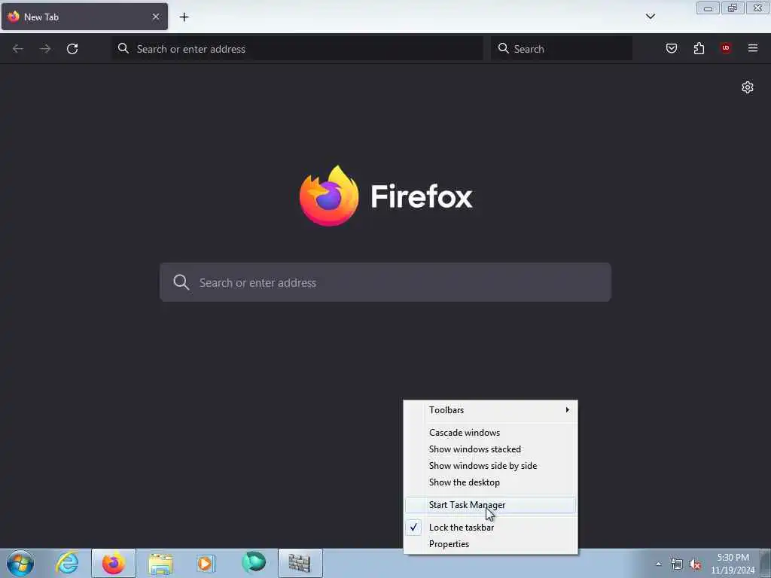Screen dimensions: 771x578
Task: Click the Firefox forward arrow
Action: tap(45, 49)
